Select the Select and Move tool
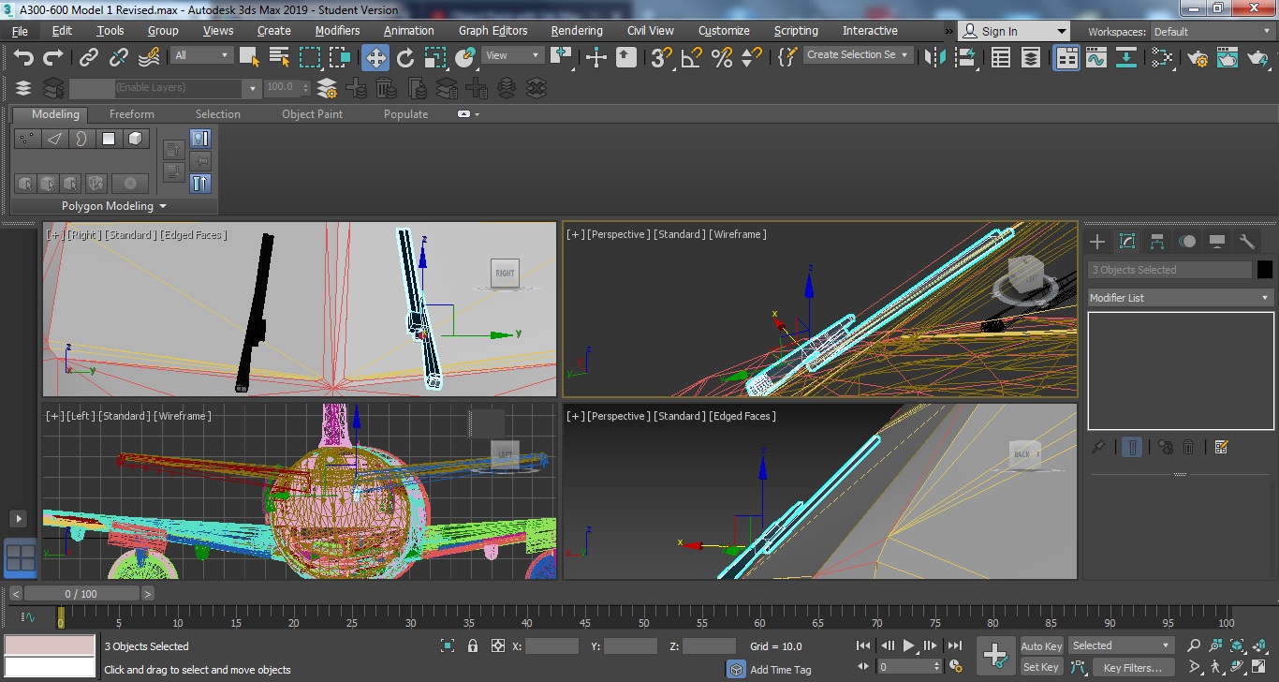This screenshot has height=682, width=1279. click(x=375, y=57)
